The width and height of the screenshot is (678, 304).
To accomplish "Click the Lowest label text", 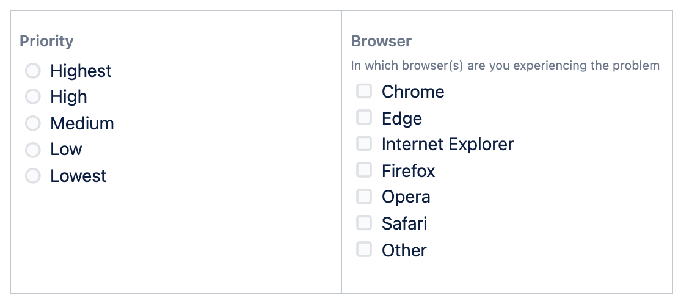I will point(78,176).
